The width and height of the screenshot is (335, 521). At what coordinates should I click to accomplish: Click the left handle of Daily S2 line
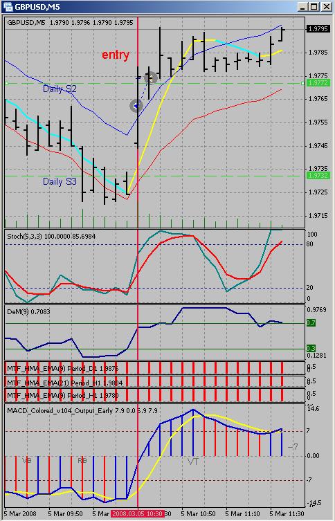coord(6,84)
